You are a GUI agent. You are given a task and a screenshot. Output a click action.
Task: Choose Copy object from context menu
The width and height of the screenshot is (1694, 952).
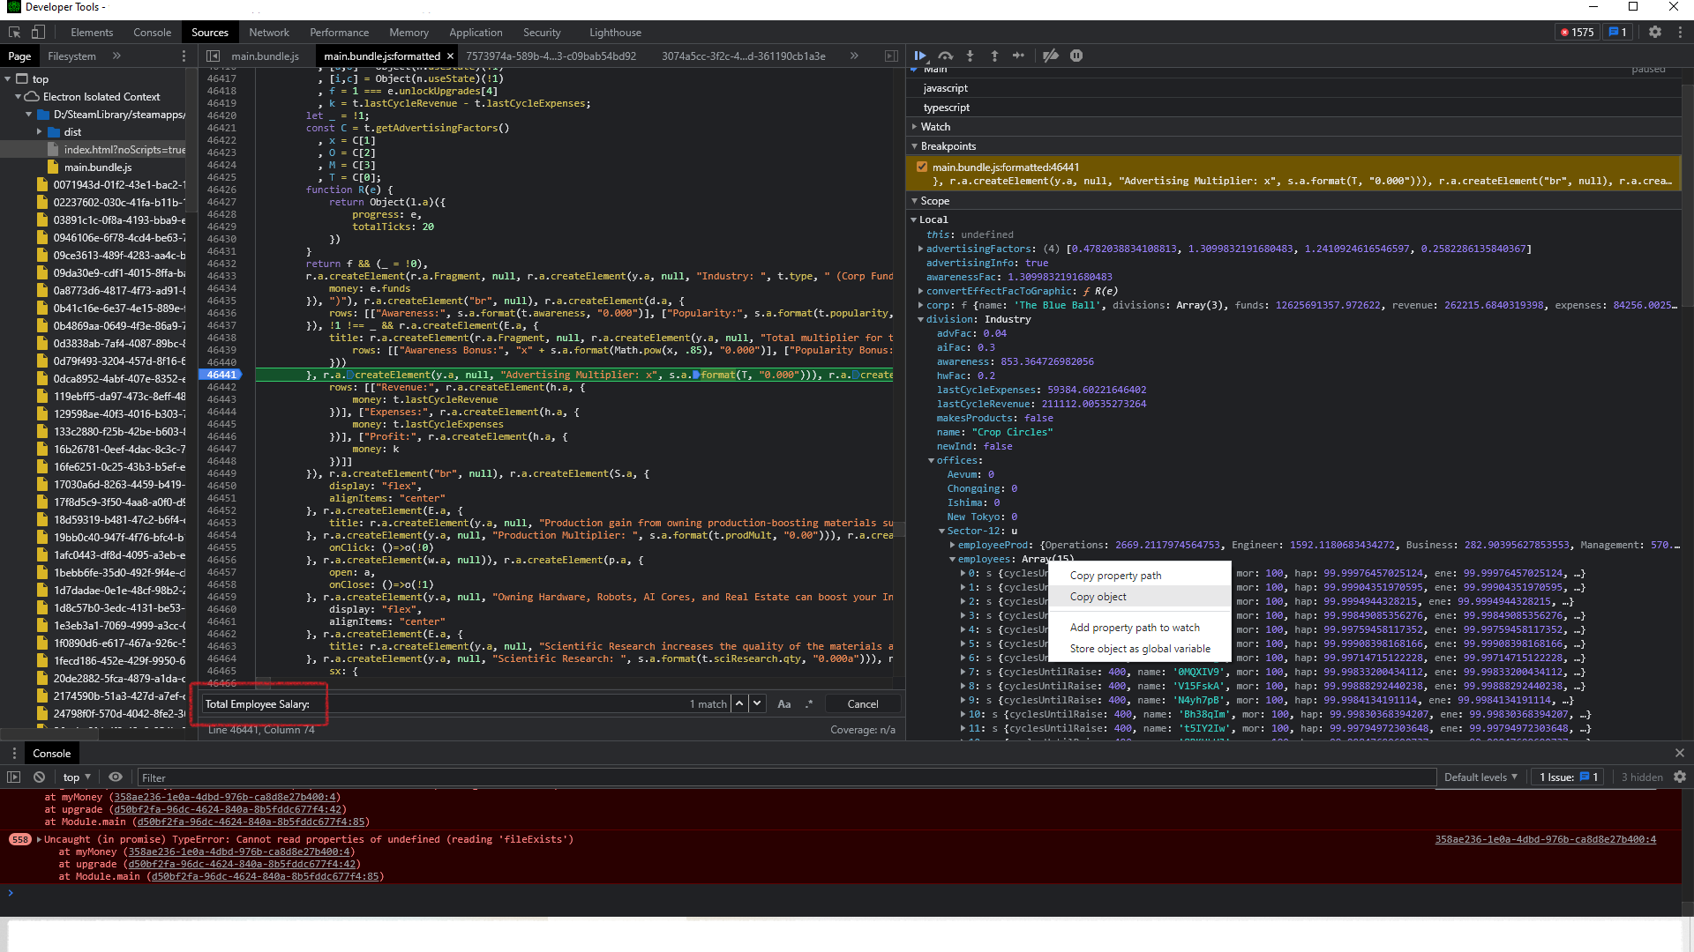1139,597
